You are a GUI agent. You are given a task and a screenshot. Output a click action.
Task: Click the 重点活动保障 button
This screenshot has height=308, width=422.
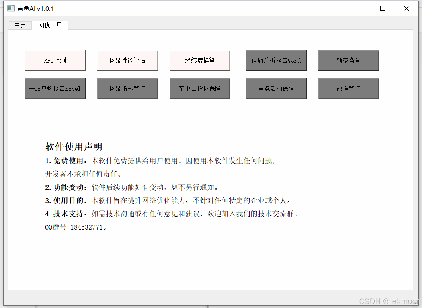(x=276, y=88)
